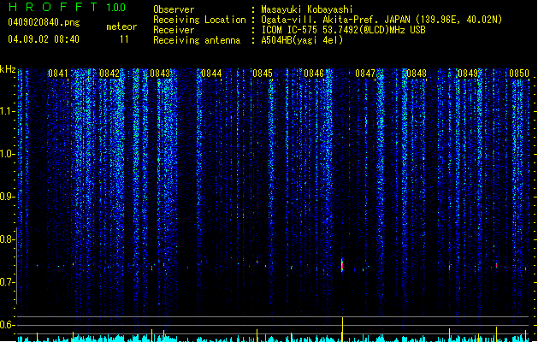Select the antenna value A504HB(yagi 4el)
The image size is (538, 342).
(302, 40)
